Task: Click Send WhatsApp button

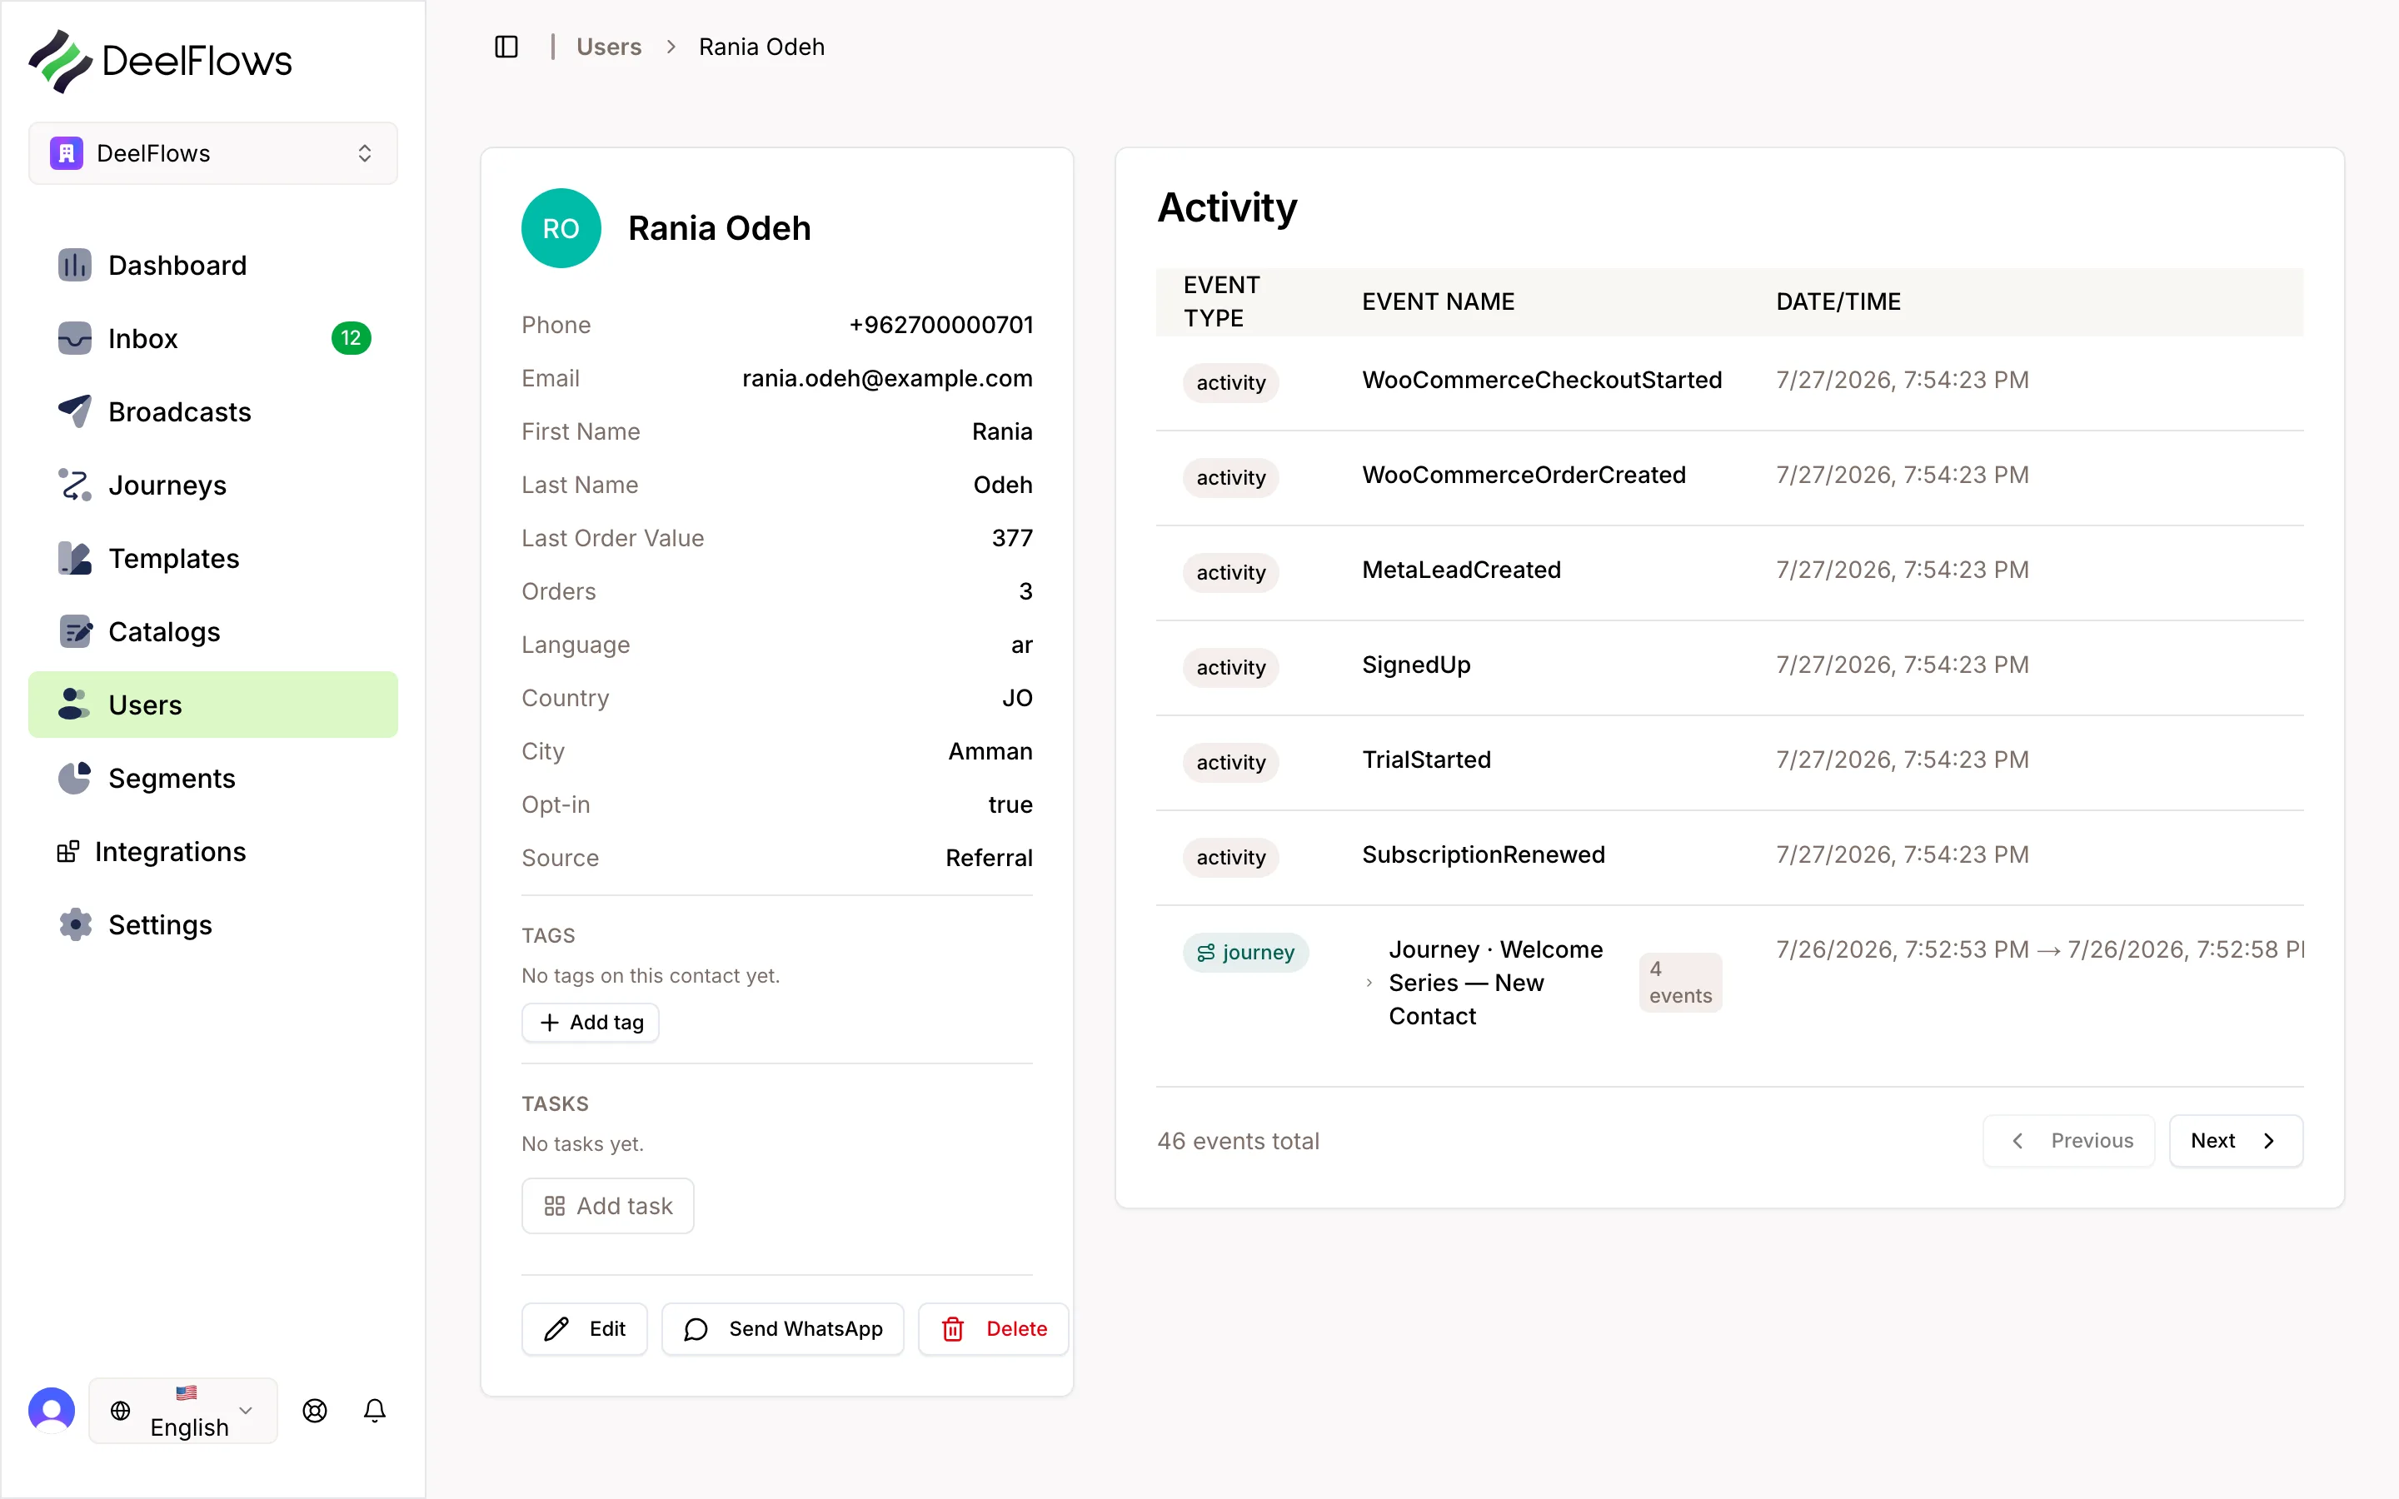Action: [x=783, y=1328]
